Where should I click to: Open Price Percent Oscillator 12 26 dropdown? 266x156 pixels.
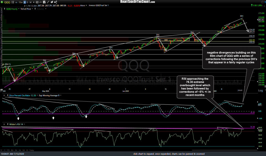pos(37,96)
